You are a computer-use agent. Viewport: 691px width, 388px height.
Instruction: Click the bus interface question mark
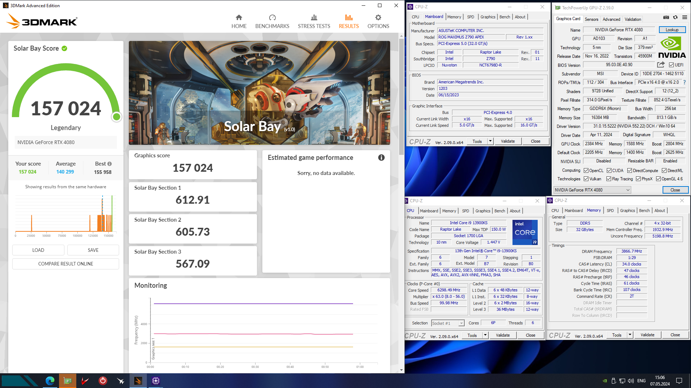tap(685, 82)
